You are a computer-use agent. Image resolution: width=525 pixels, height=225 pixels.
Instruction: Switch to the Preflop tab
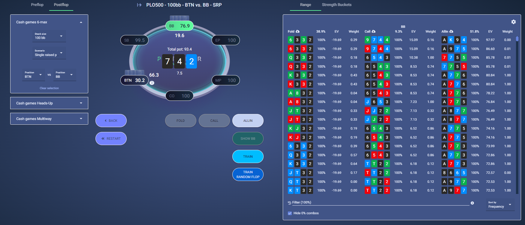37,5
